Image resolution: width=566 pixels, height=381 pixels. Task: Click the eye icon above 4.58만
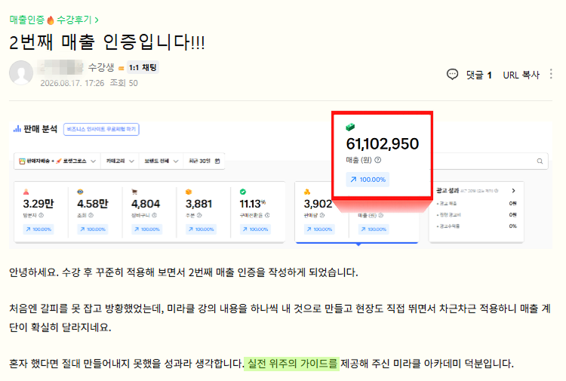click(x=80, y=192)
